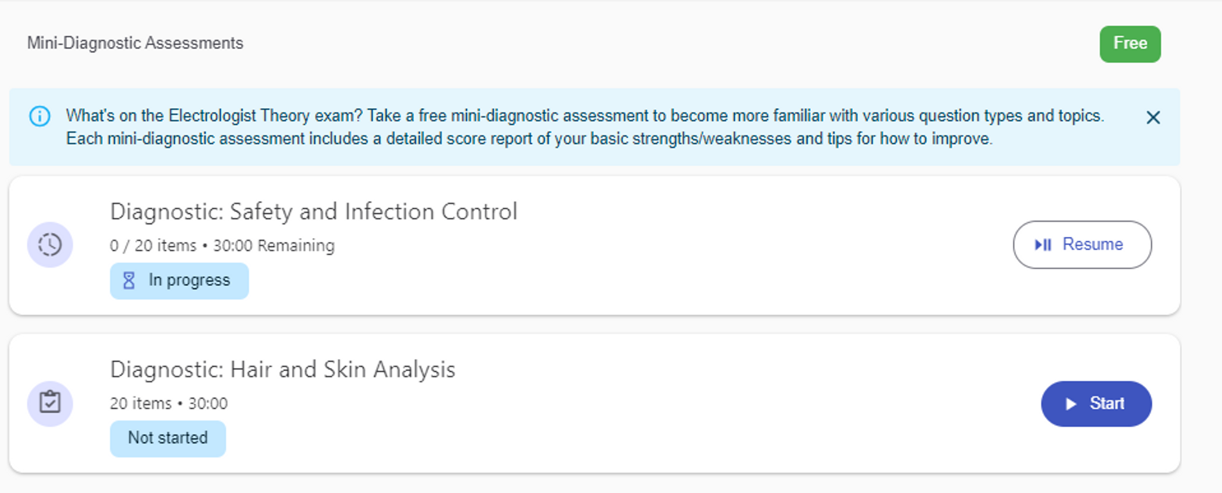The width and height of the screenshot is (1222, 493).
Task: Open the Diagnostic: Safety and Infection Control title
Action: 314,212
